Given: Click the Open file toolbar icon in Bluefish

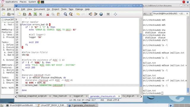Looking at the screenshot, I should click(24, 14).
